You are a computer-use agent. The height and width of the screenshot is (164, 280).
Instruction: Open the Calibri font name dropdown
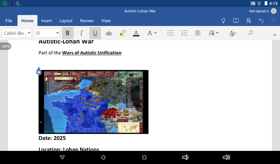point(17,33)
